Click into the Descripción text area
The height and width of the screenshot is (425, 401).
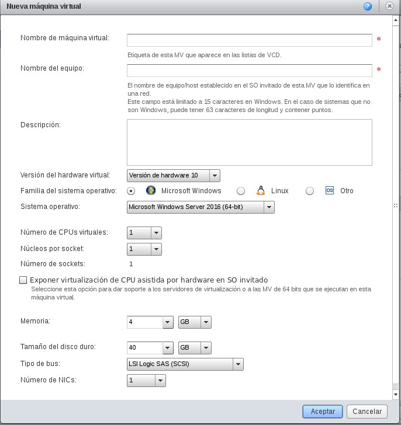click(250, 142)
